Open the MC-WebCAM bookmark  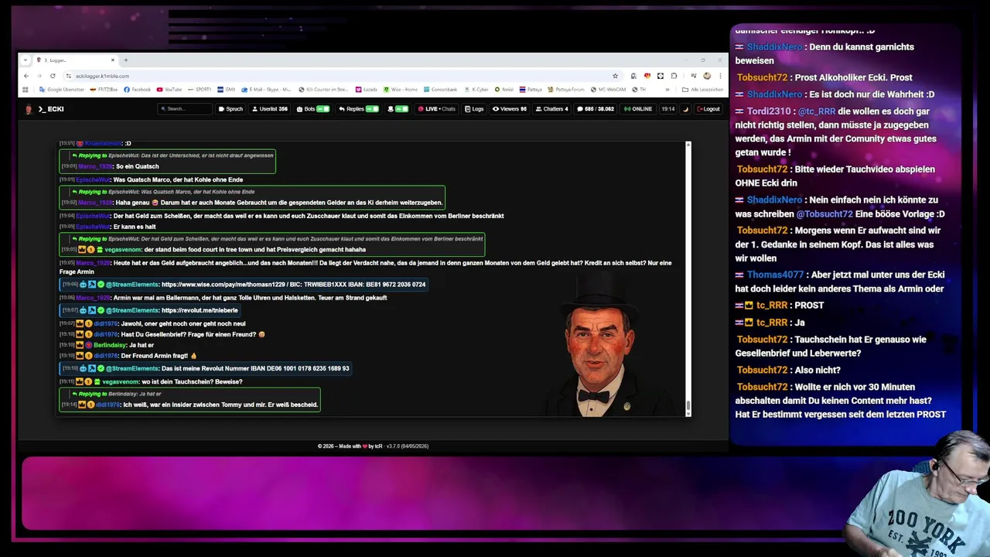tap(608, 90)
